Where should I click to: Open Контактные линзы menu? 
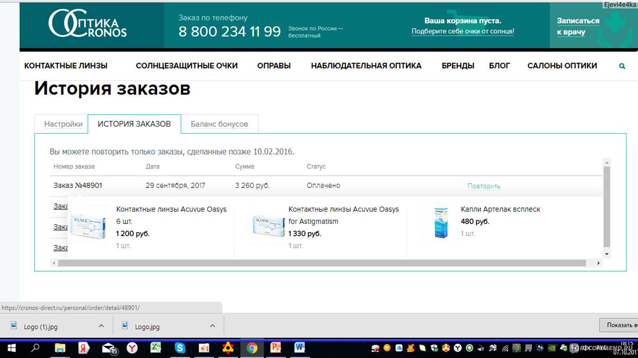pyautogui.click(x=66, y=66)
